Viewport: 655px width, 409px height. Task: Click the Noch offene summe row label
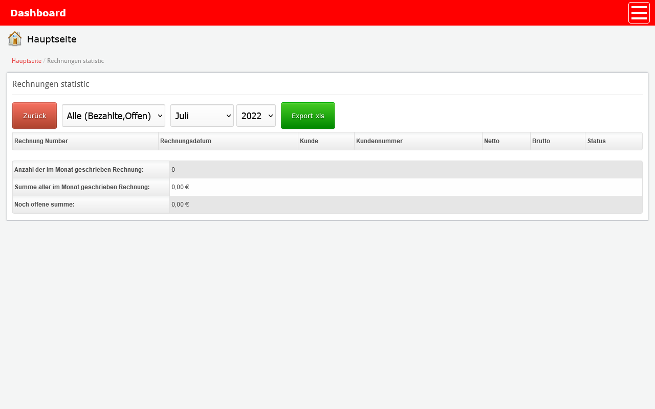click(x=45, y=204)
